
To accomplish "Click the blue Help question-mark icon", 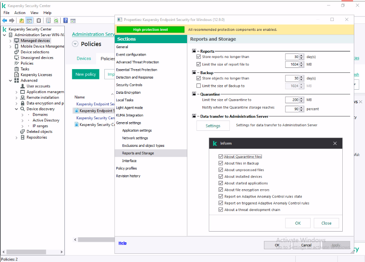I will pyautogui.click(x=66, y=21).
